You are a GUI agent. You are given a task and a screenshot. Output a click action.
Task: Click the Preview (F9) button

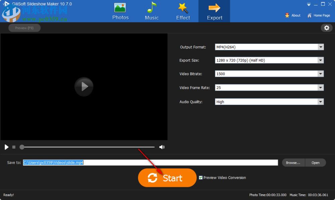[x=24, y=28]
